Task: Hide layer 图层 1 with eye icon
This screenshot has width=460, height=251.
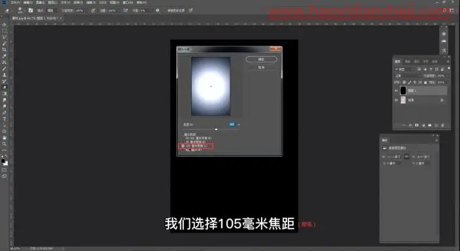Action: (396, 91)
